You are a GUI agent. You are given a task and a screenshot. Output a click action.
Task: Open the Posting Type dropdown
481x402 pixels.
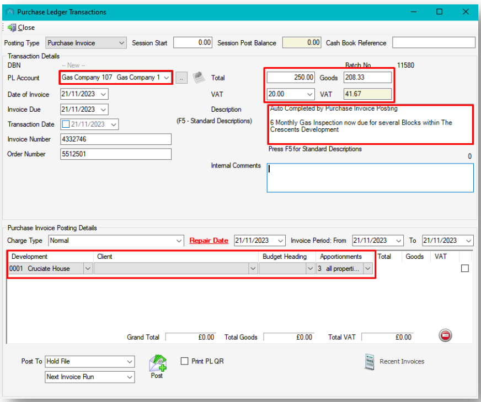coord(121,43)
